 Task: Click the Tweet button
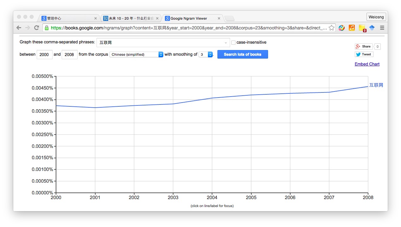[x=364, y=54]
